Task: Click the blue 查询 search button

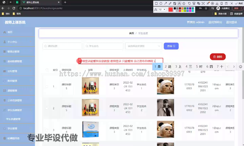Action: (171, 46)
